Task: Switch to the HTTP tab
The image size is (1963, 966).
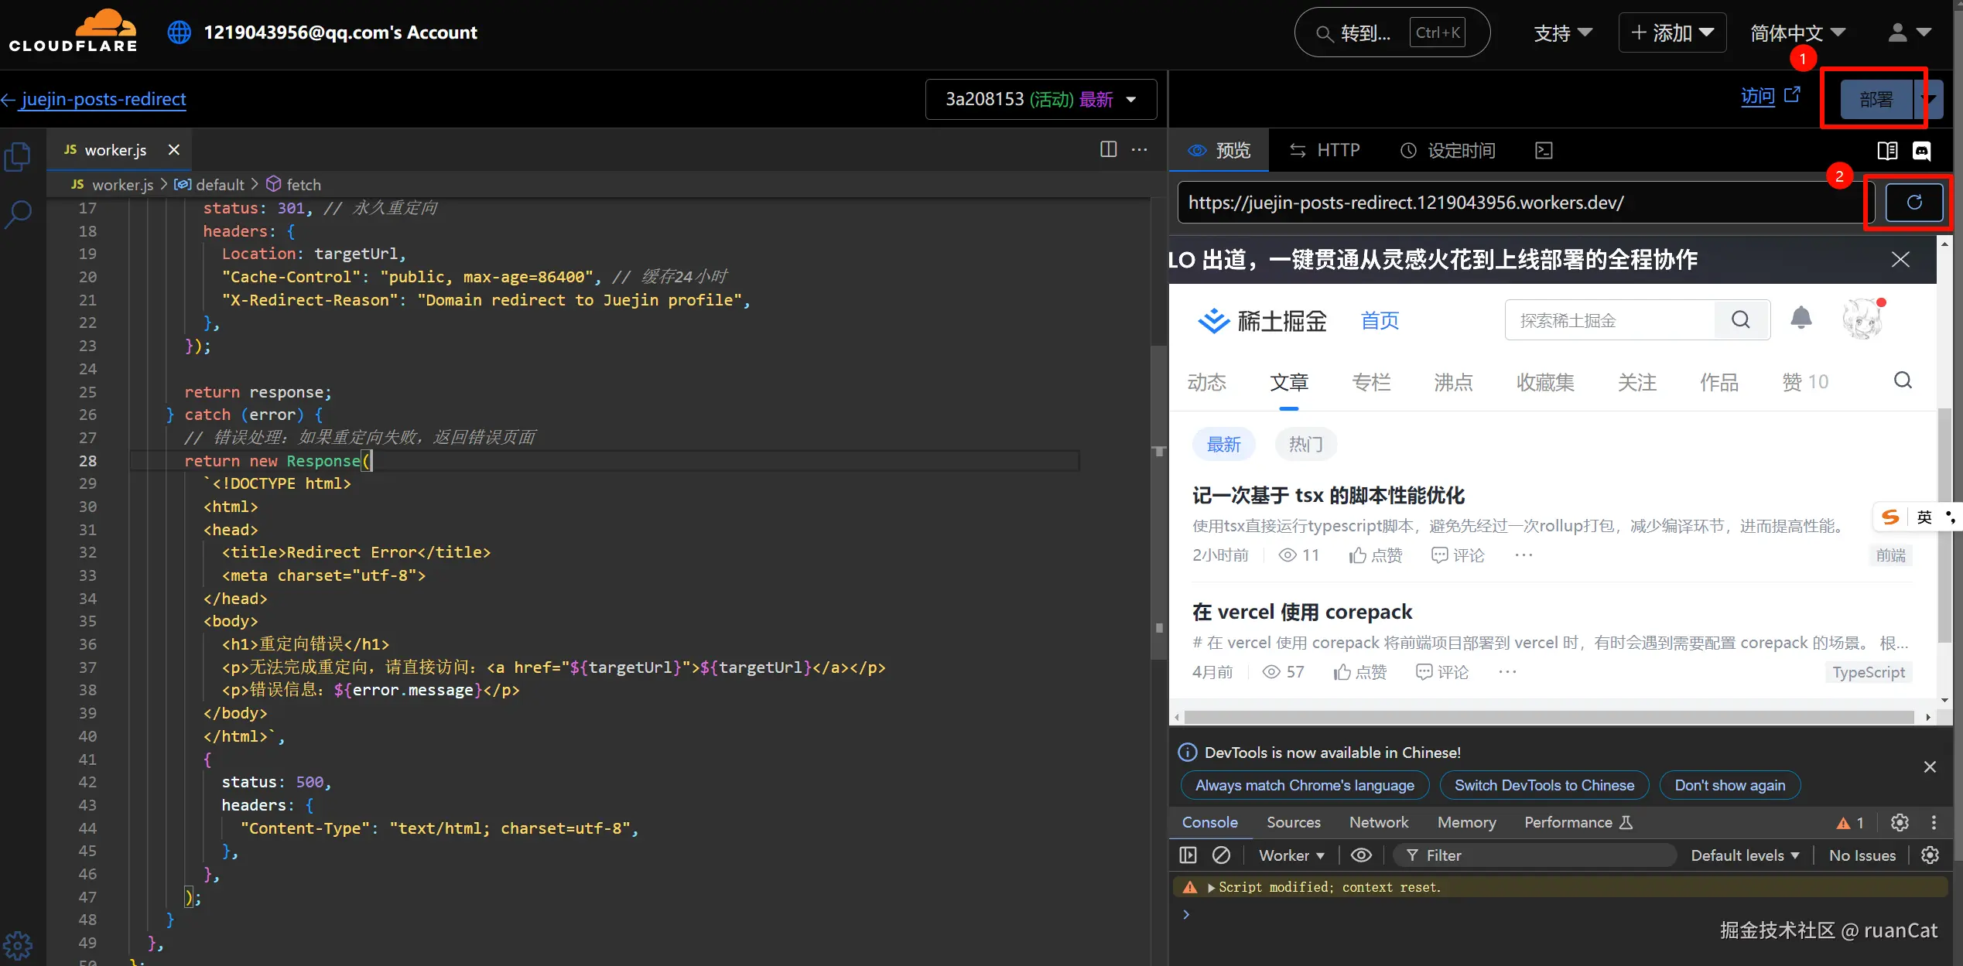Action: click(x=1325, y=150)
